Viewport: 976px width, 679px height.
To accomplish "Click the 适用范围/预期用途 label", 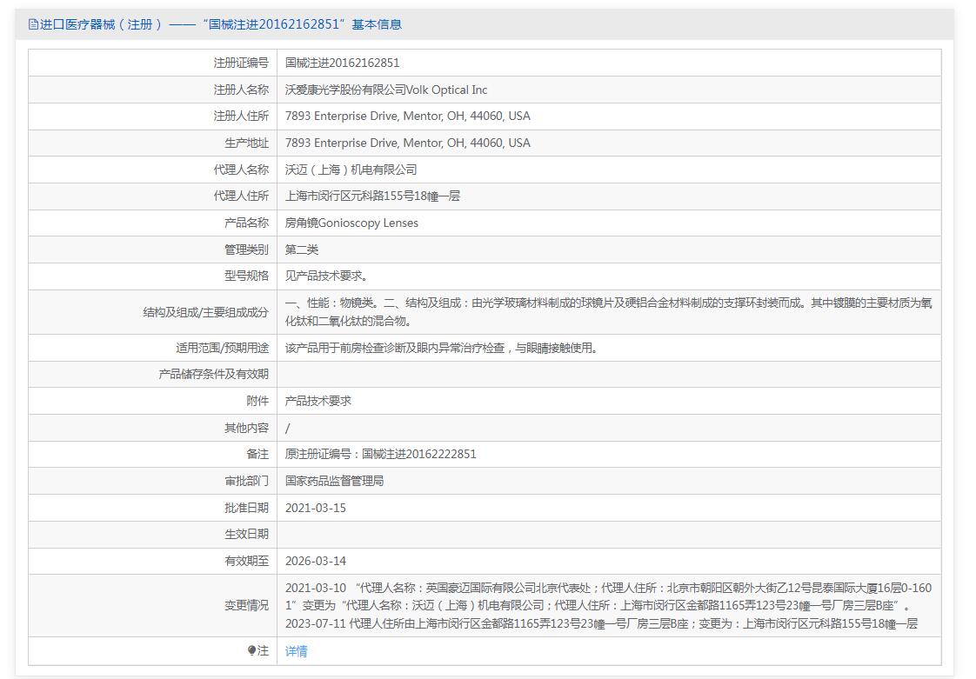I will [222, 348].
